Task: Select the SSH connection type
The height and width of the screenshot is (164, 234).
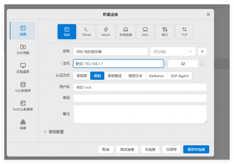Action: tap(67, 32)
